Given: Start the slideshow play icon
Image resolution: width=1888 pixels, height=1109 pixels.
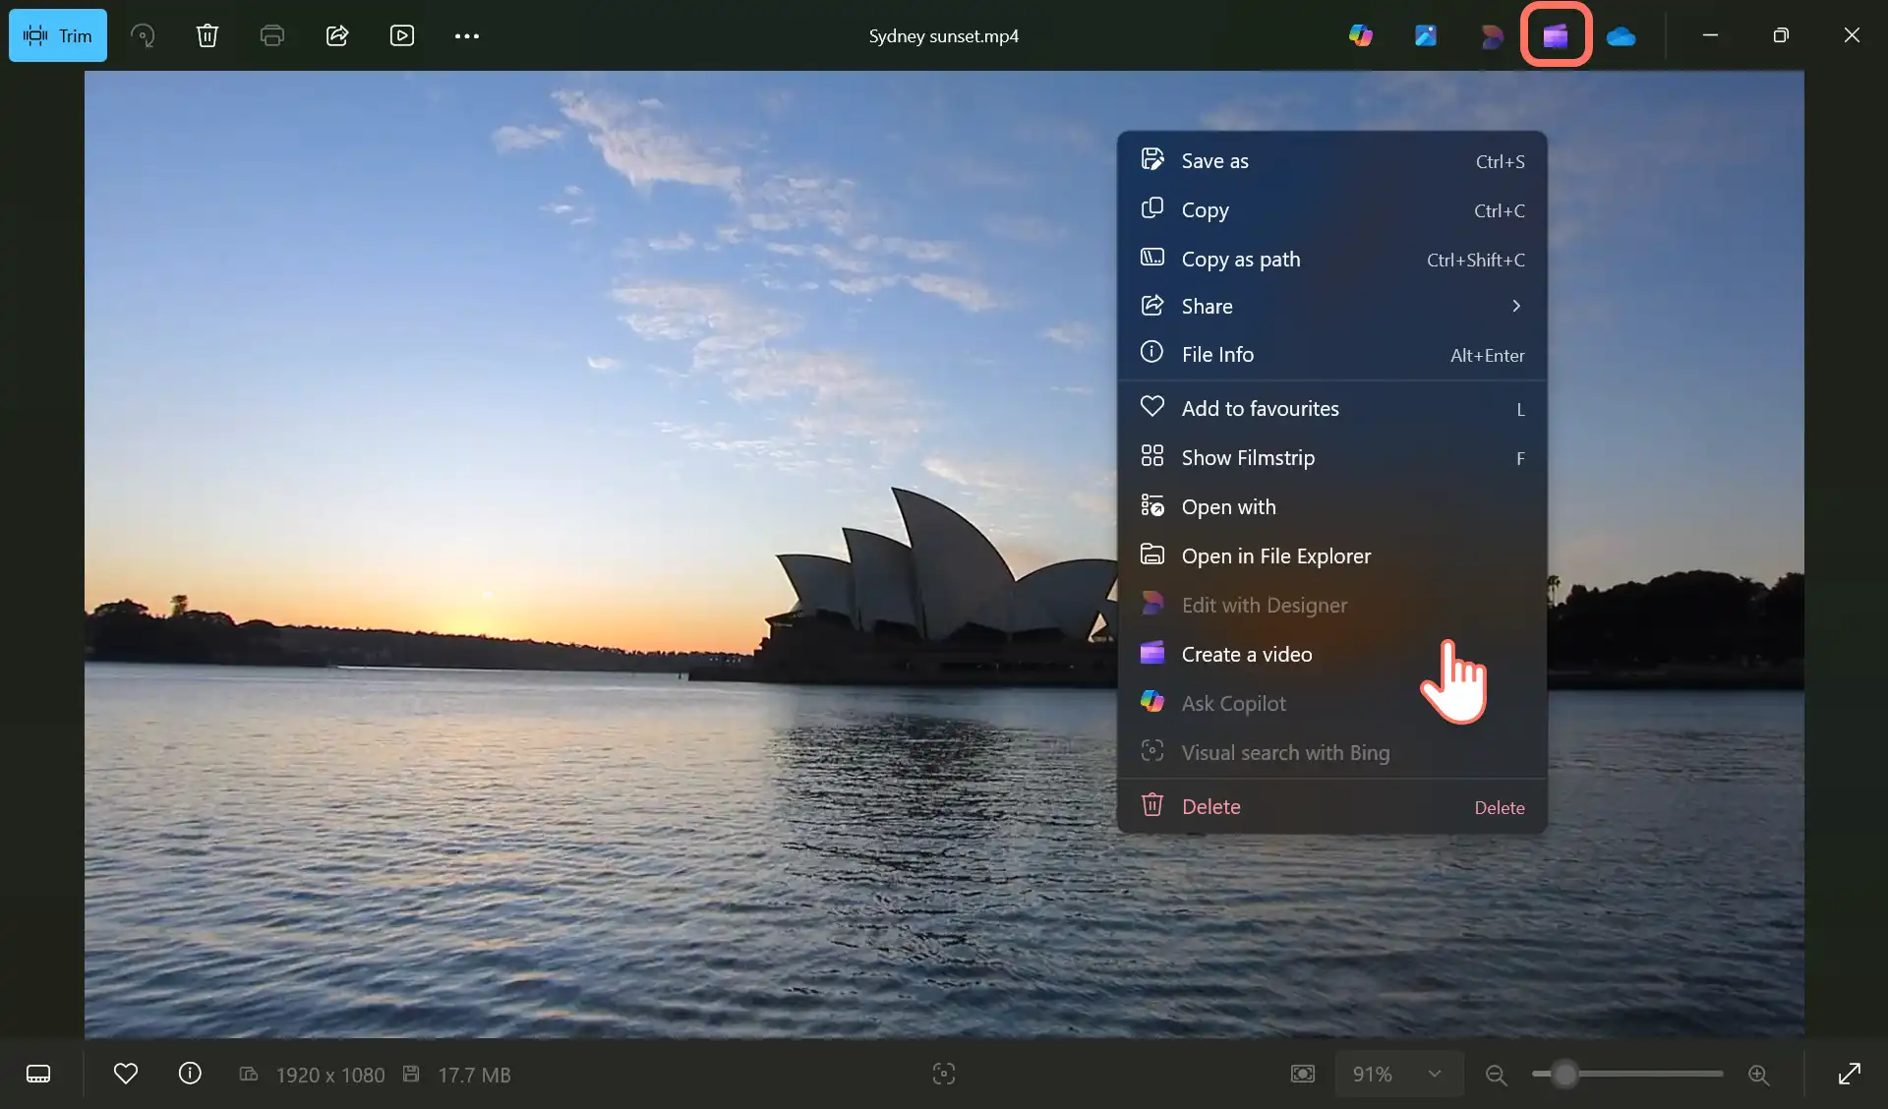Looking at the screenshot, I should coord(402,35).
